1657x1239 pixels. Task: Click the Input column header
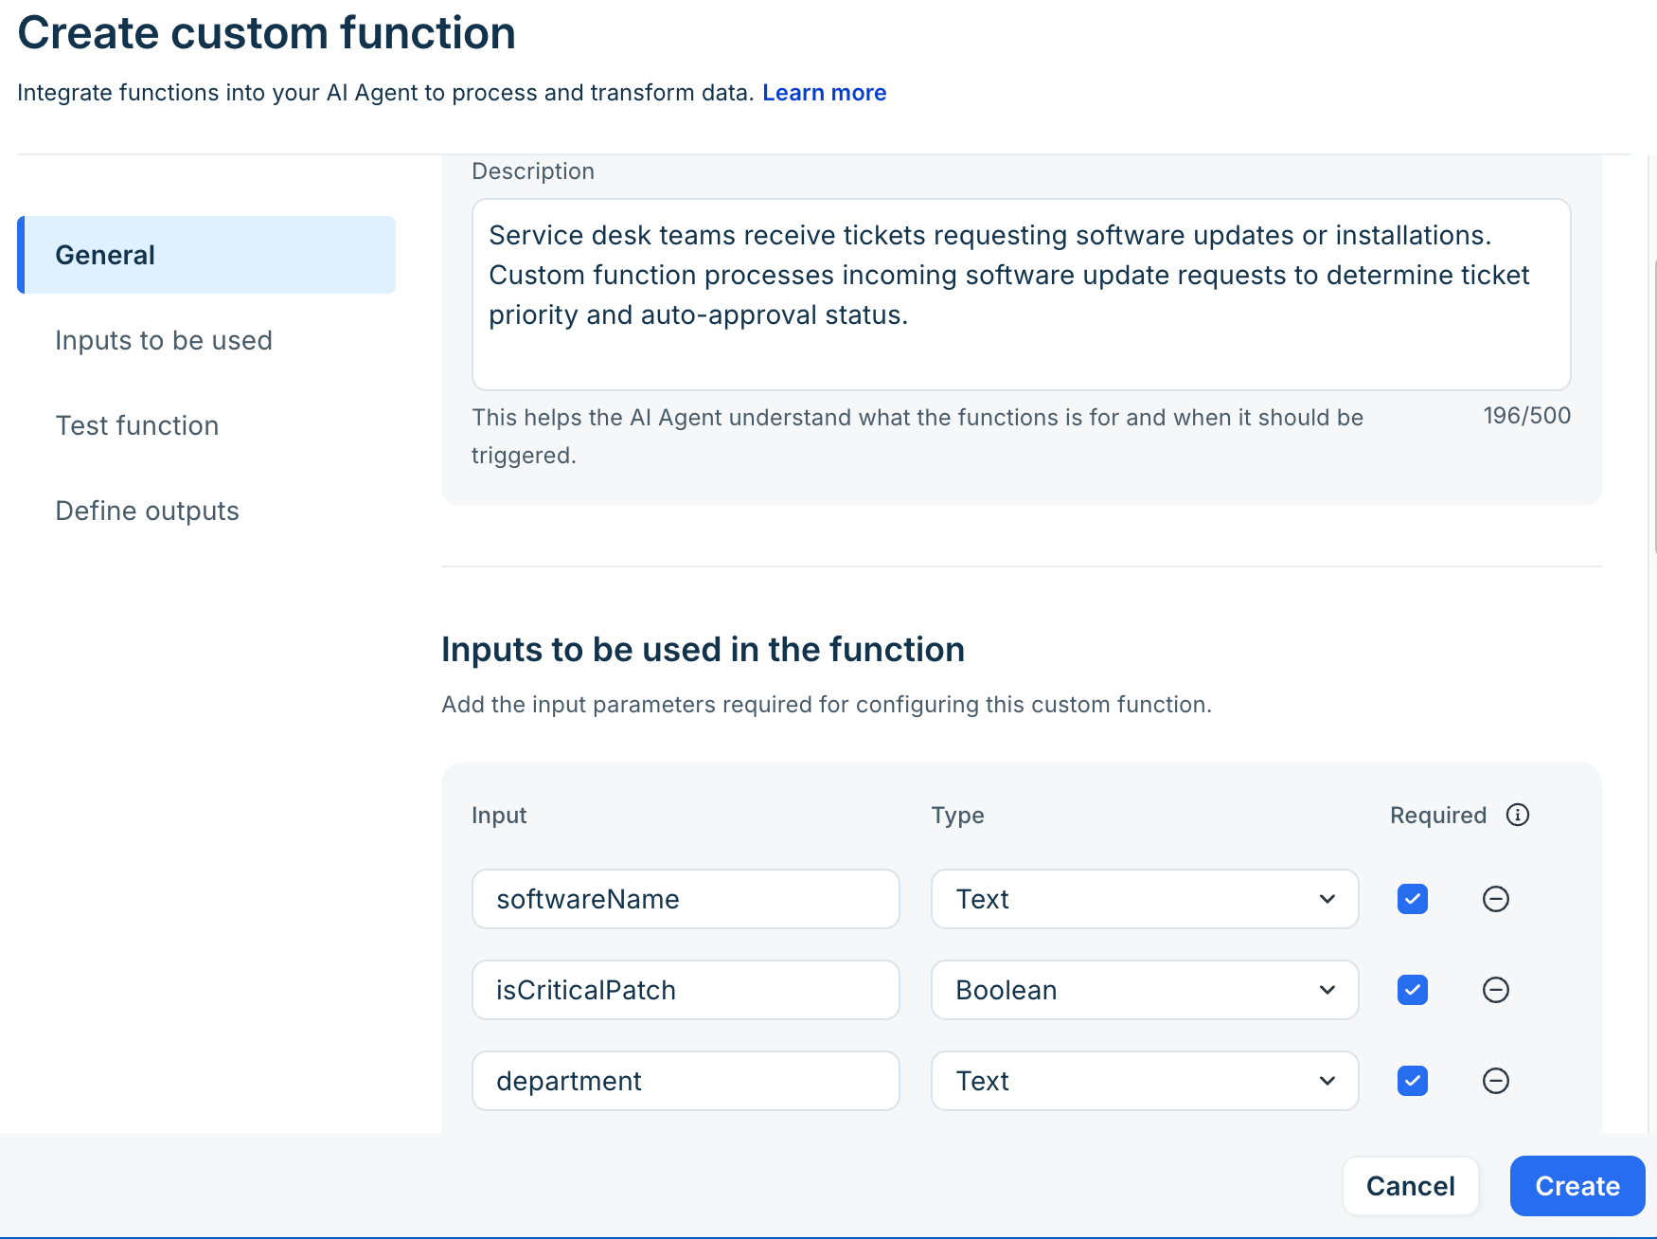[x=499, y=816]
